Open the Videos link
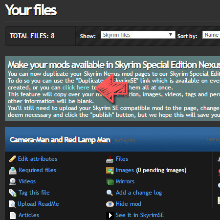This screenshot has height=220, width=220. pos(27,181)
